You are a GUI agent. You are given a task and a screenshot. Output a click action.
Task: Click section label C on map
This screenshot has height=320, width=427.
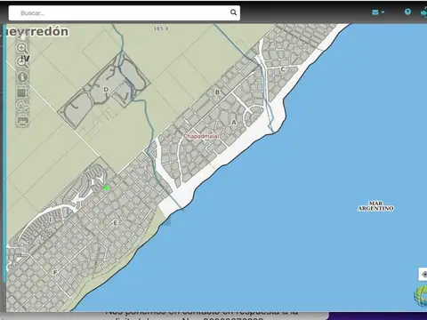click(282, 69)
